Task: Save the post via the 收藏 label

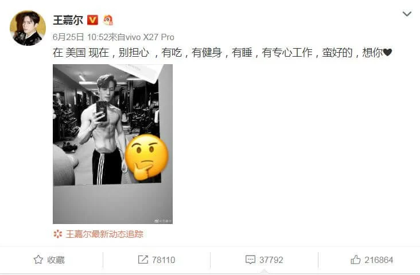Action: (56, 260)
